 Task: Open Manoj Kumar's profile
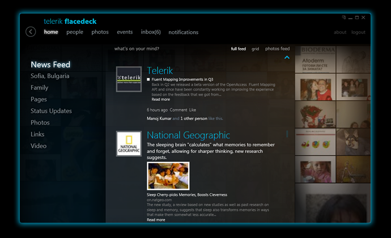pyautogui.click(x=159, y=118)
